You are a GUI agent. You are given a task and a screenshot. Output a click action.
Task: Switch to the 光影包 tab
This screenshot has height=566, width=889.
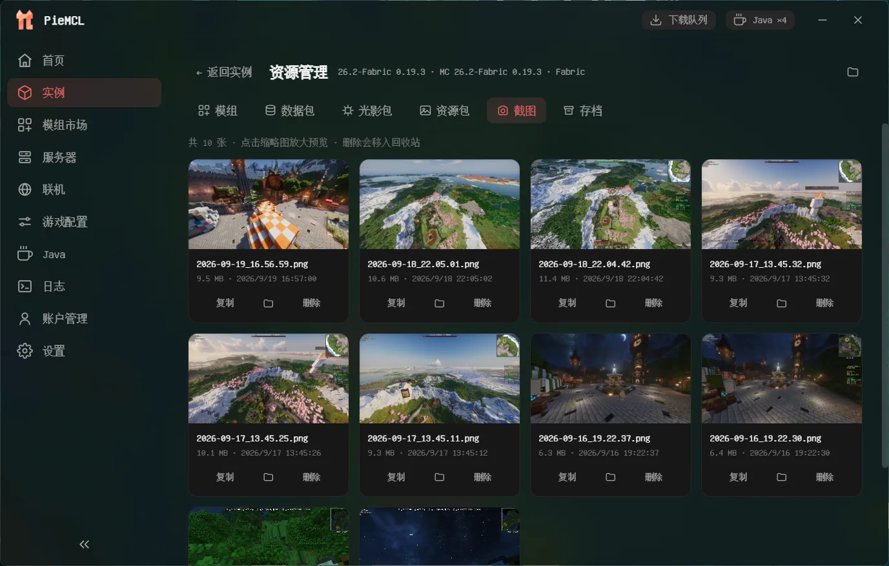[x=367, y=110]
